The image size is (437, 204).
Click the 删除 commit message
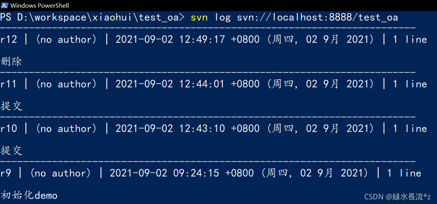(x=12, y=62)
